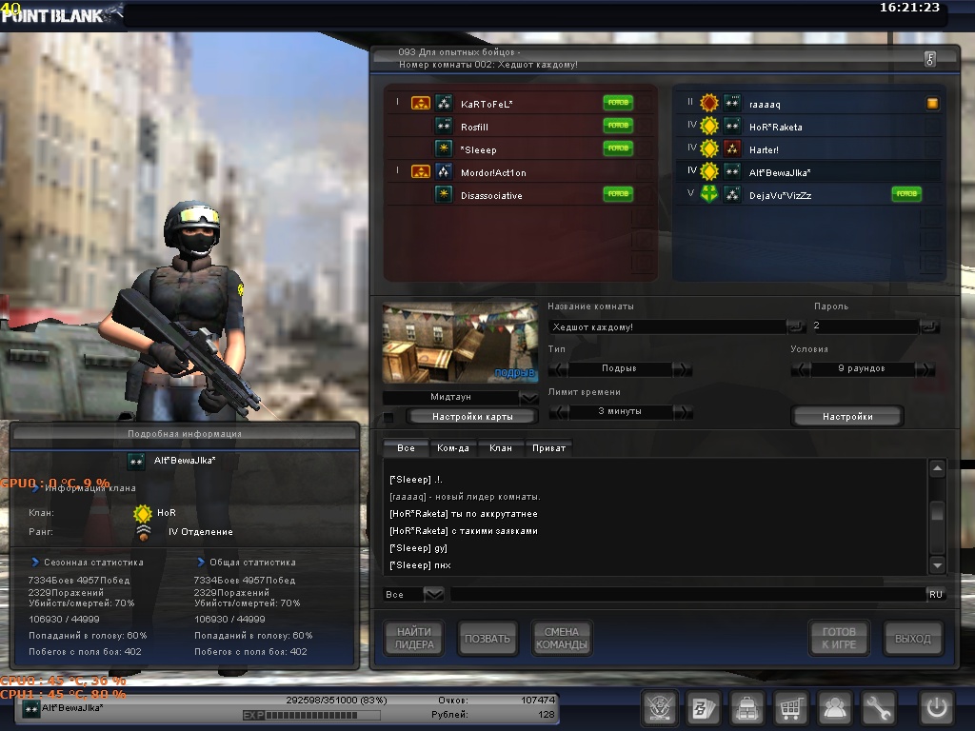Click chat scrollbar down arrow
The height and width of the screenshot is (731, 975).
tap(937, 565)
